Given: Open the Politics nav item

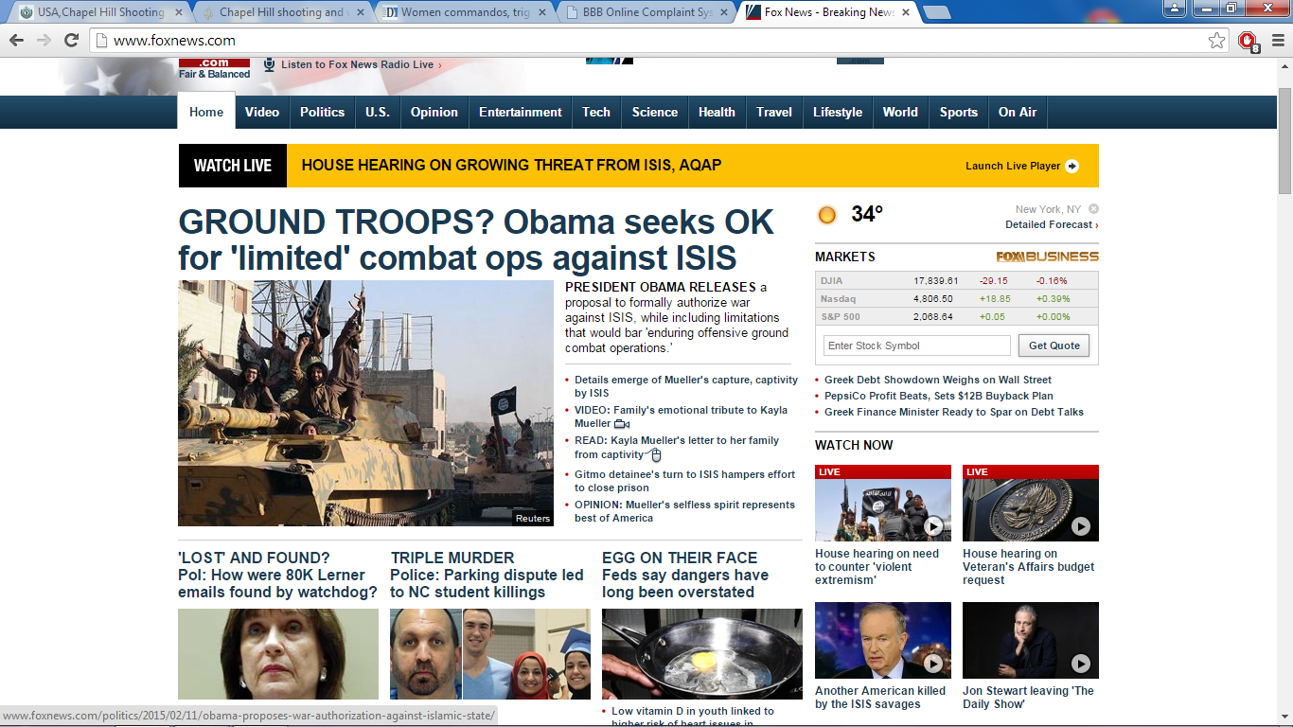Looking at the screenshot, I should [323, 112].
